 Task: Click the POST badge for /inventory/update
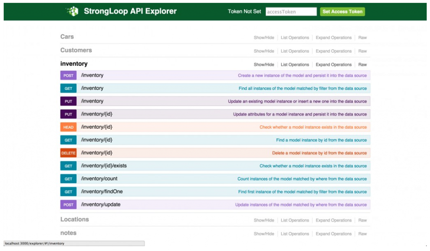pyautogui.click(x=68, y=204)
